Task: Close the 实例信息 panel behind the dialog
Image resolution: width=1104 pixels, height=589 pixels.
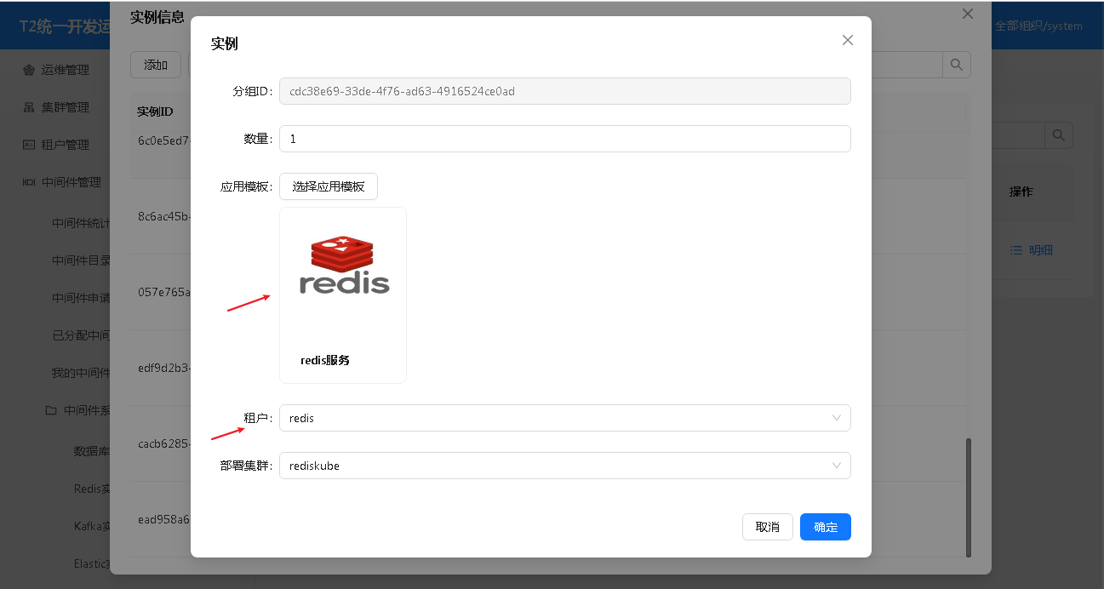Action: 967,14
